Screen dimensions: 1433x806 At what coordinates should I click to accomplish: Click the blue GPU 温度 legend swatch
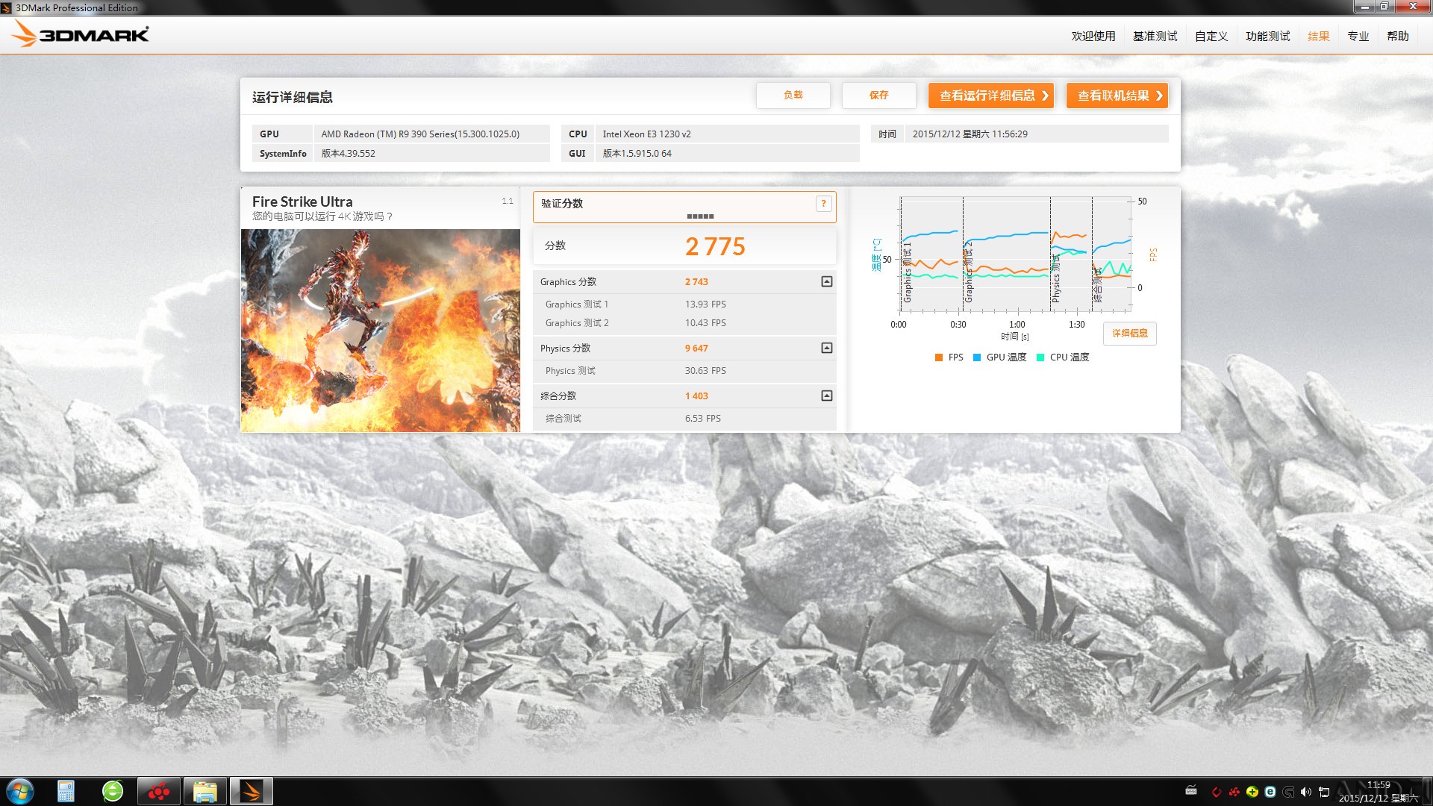pyautogui.click(x=976, y=357)
